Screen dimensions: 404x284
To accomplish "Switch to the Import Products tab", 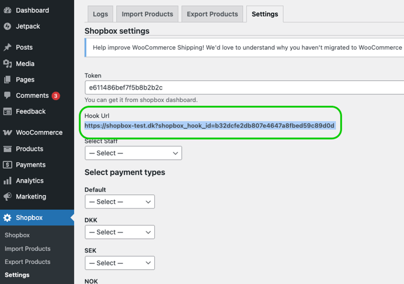I will (x=147, y=14).
